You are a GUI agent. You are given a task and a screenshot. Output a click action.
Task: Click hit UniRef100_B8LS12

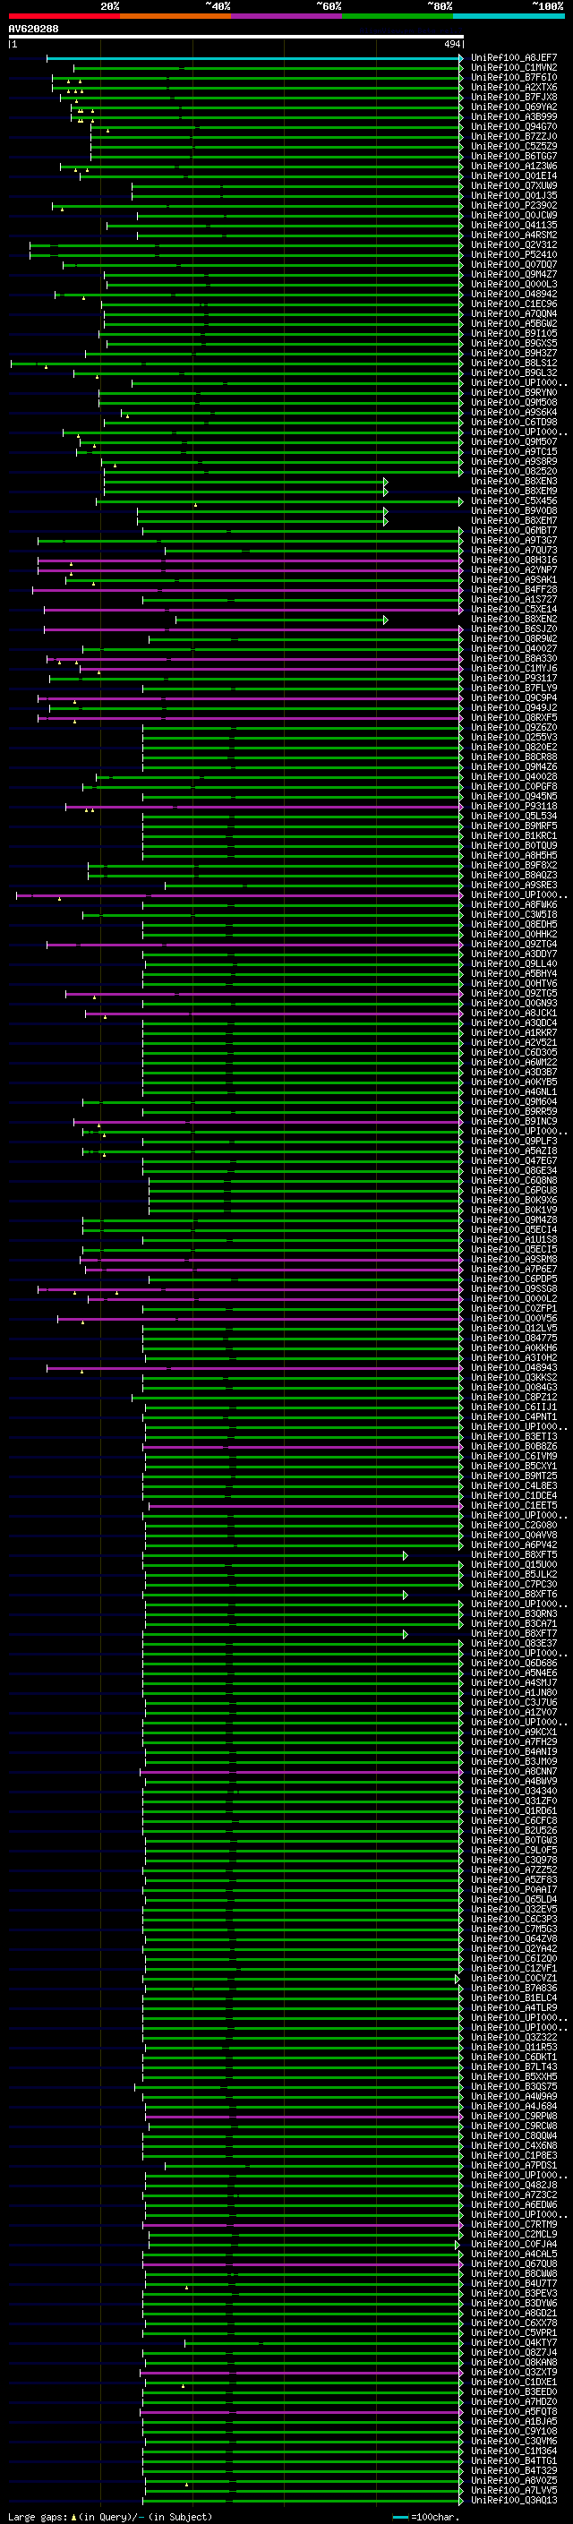click(x=514, y=364)
